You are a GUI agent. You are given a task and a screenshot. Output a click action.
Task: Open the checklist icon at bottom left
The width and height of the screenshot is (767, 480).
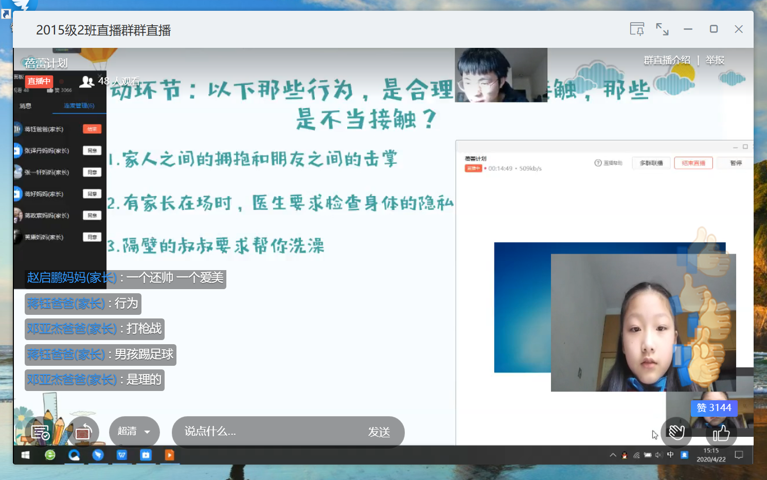pos(40,433)
